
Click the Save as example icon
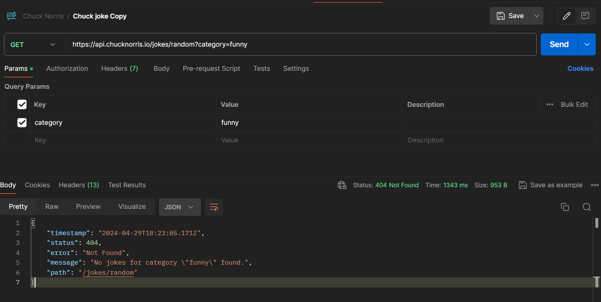coord(523,185)
